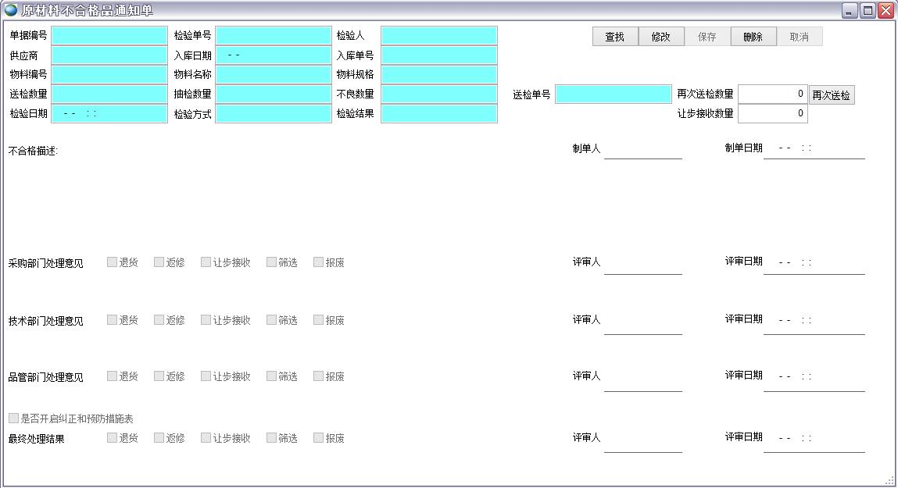The height and width of the screenshot is (488, 898).
Task: Click the application globe icon in title bar
Action: (x=11, y=10)
